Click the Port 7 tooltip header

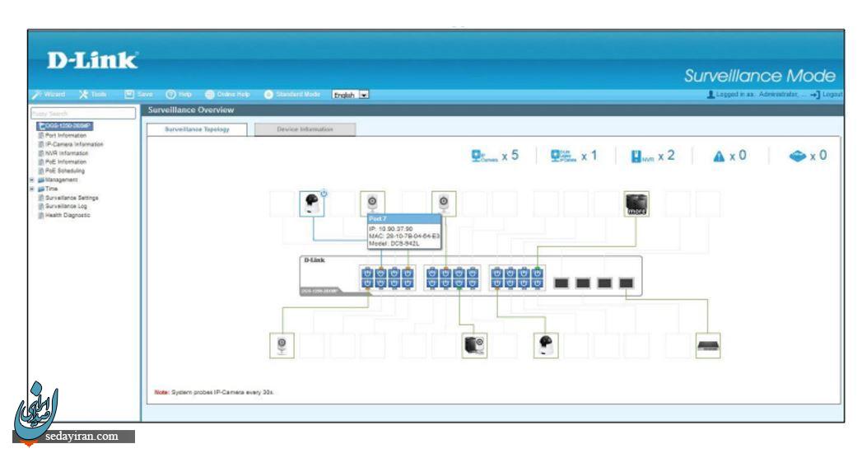point(404,219)
